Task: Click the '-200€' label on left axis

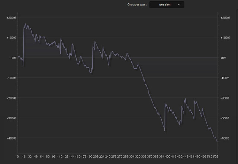Action: [12, 98]
